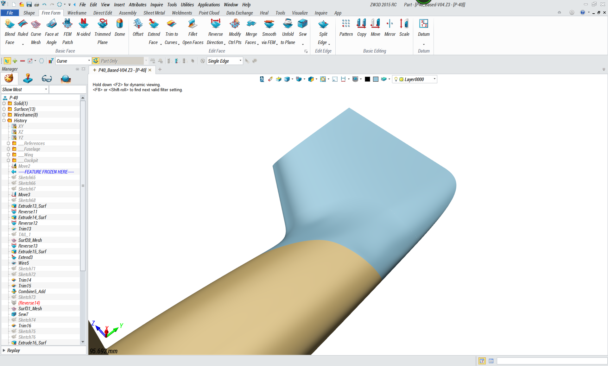Viewport: 608px width, 366px height.
Task: Click the Exit icon in the view toolbar
Action: [x=262, y=79]
